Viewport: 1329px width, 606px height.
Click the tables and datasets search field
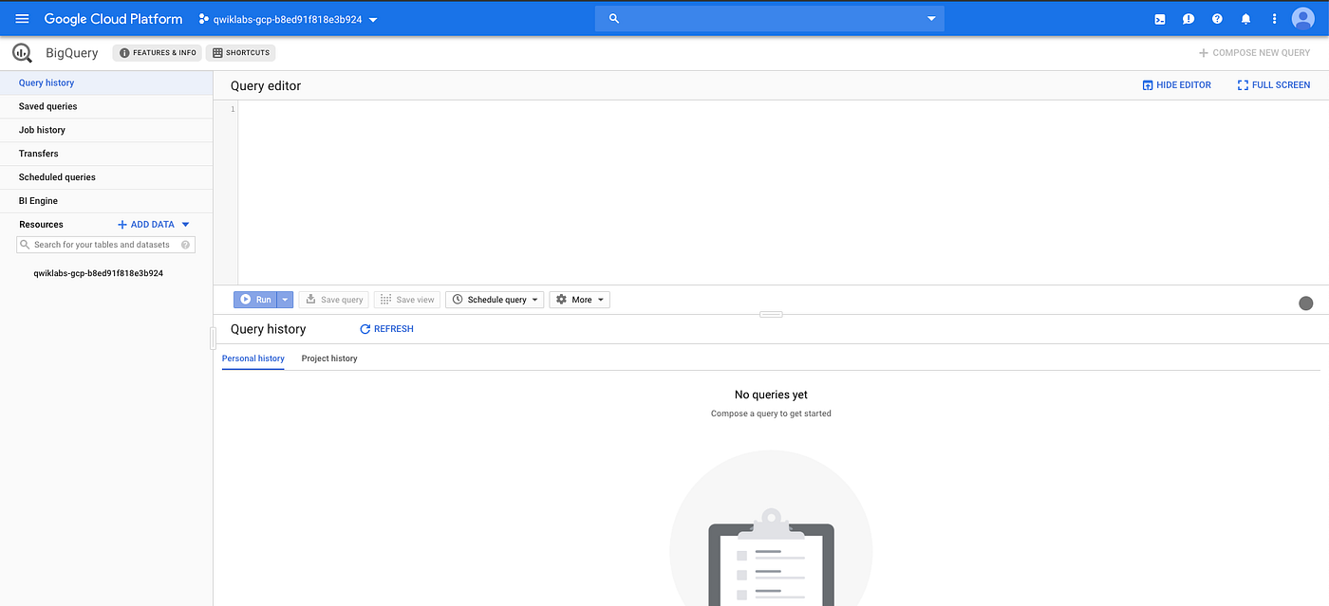pos(104,244)
